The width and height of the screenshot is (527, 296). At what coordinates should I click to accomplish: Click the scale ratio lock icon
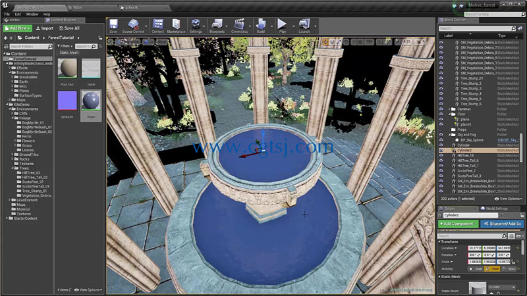point(513,262)
